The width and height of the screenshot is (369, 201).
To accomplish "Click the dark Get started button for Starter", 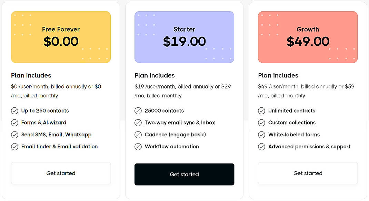I will point(184,174).
